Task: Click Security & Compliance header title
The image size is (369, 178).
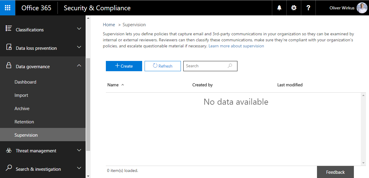Action: tap(97, 8)
